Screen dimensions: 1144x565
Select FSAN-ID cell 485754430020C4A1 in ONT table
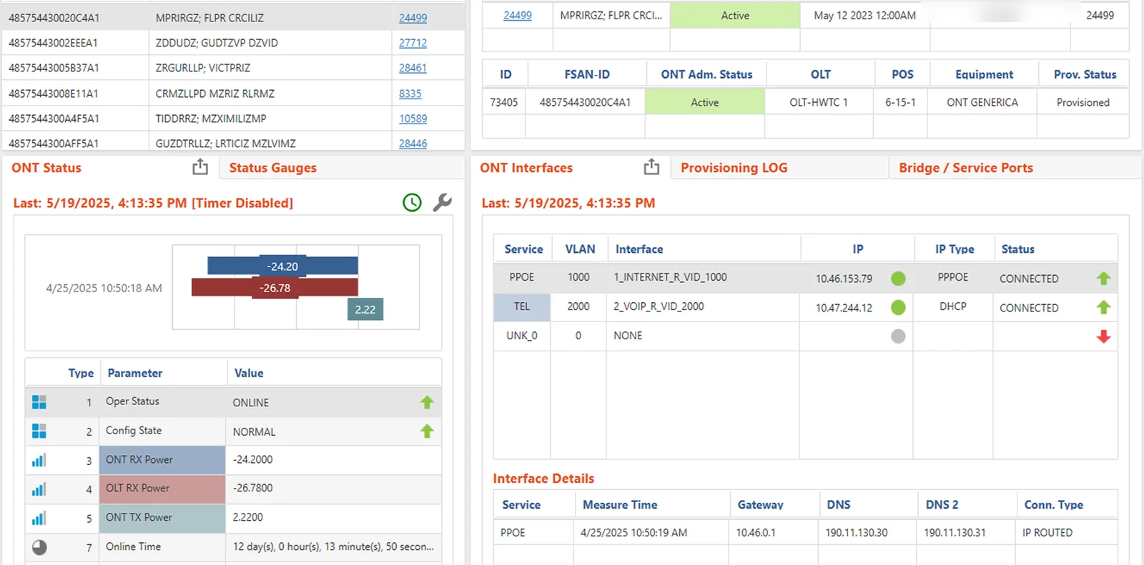[x=585, y=102]
